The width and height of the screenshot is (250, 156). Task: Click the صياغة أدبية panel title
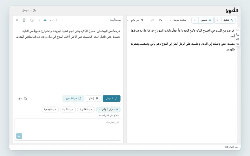tap(116, 20)
